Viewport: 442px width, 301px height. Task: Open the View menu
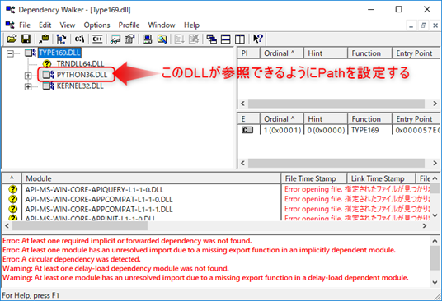(68, 25)
